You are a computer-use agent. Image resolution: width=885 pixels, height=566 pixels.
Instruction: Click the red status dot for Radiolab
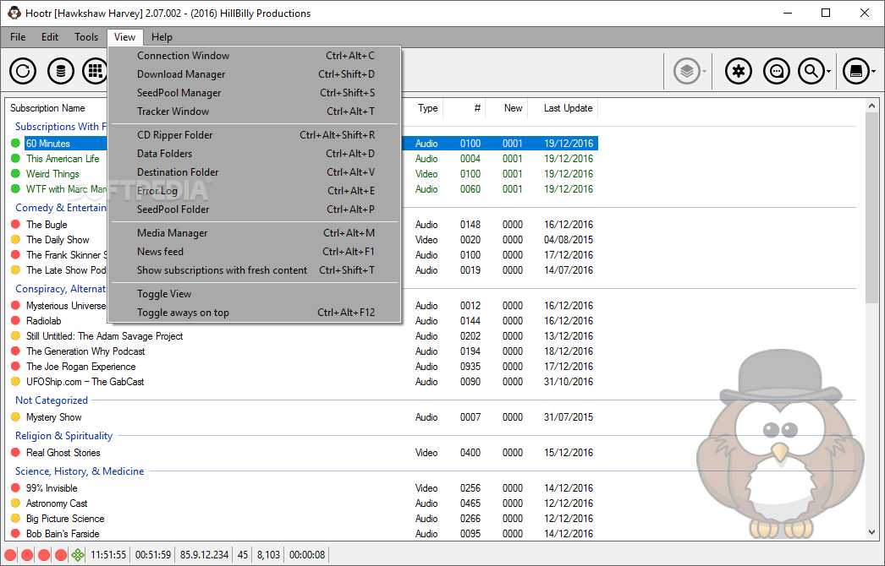pos(15,321)
